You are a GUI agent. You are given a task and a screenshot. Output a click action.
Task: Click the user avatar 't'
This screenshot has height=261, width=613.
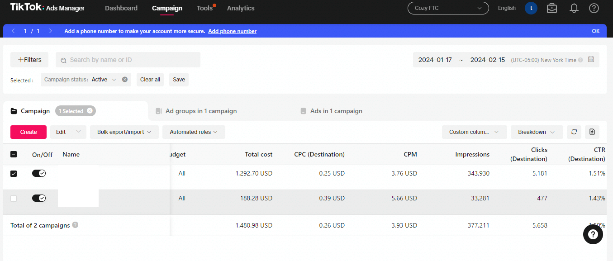[x=531, y=8]
